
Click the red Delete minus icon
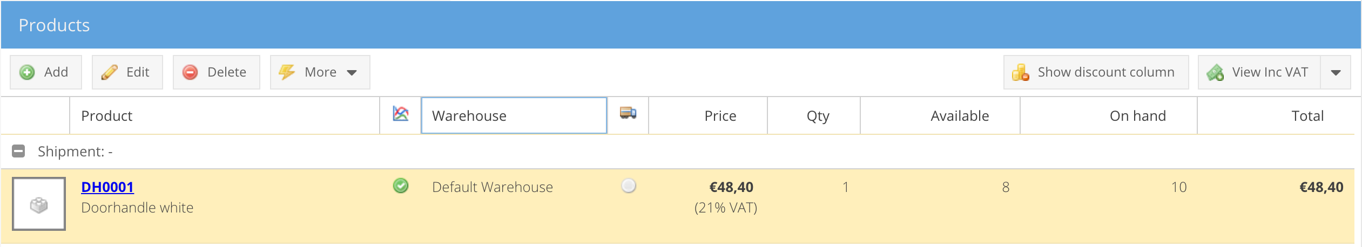pos(190,72)
